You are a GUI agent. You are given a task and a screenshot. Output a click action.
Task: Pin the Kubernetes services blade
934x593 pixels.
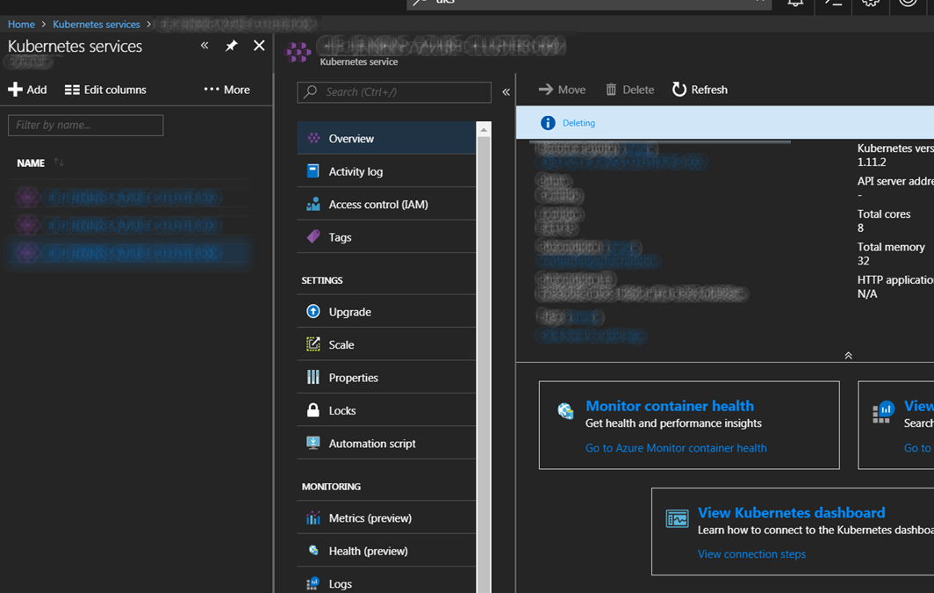[231, 46]
